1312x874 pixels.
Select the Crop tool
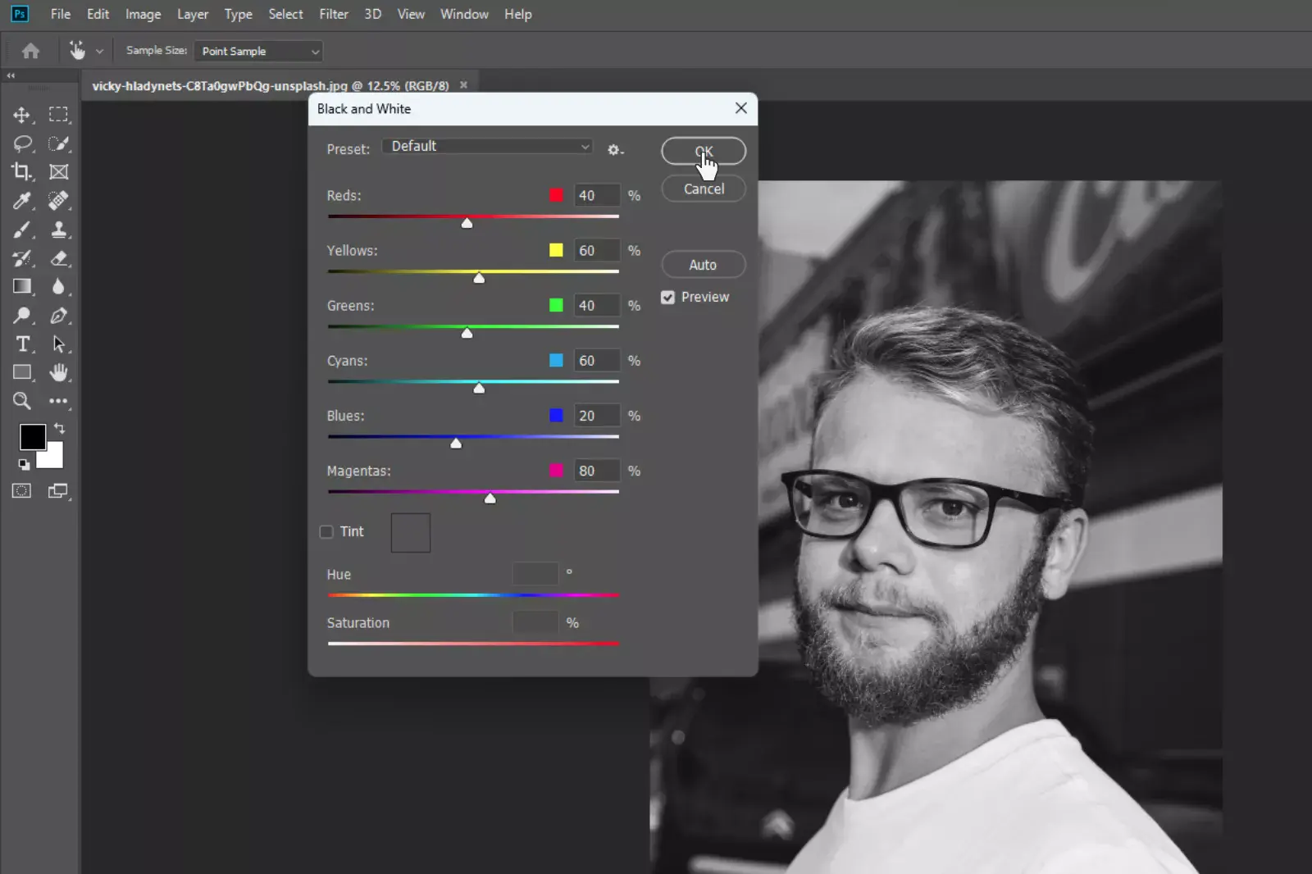point(22,172)
